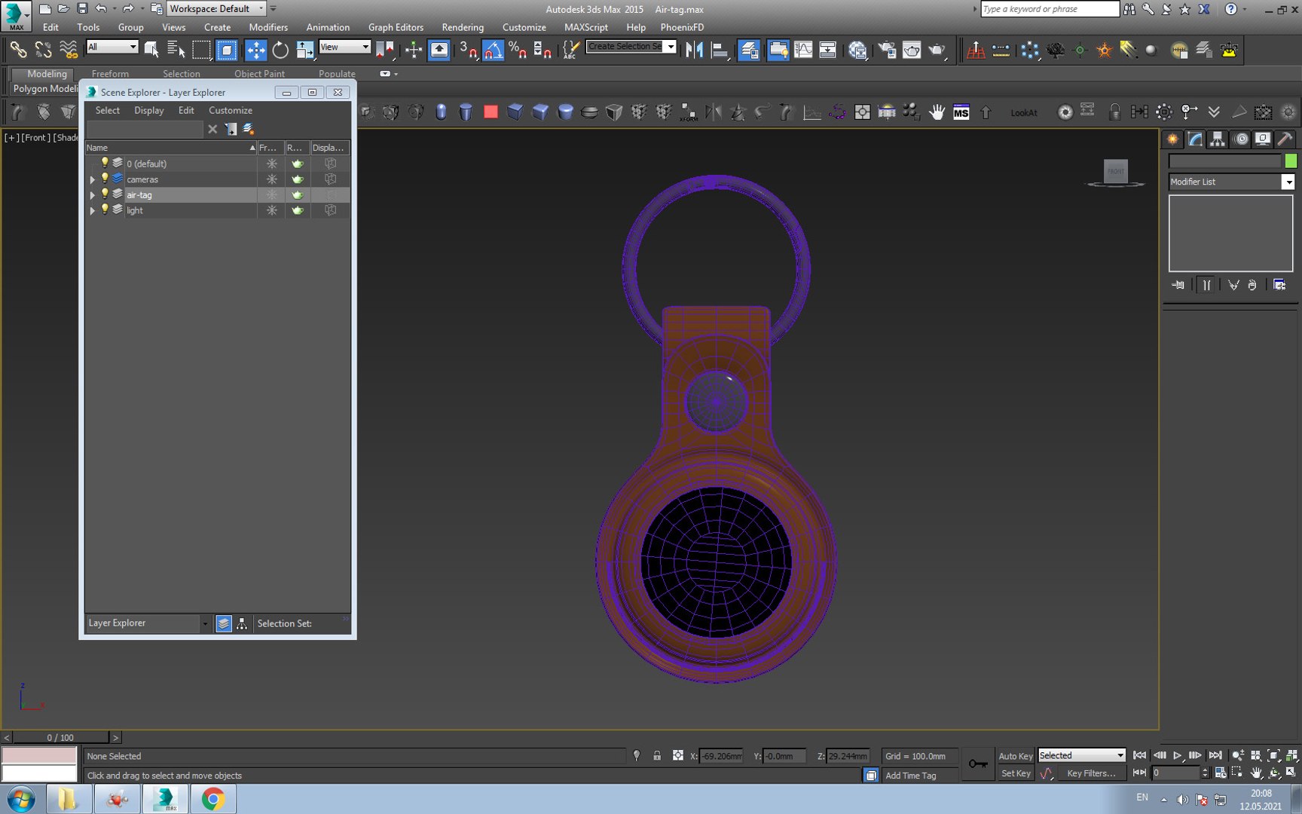
Task: Open the Graph Editors menu
Action: click(396, 27)
